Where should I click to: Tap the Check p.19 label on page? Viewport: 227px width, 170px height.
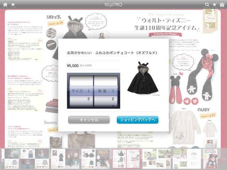pos(56,23)
